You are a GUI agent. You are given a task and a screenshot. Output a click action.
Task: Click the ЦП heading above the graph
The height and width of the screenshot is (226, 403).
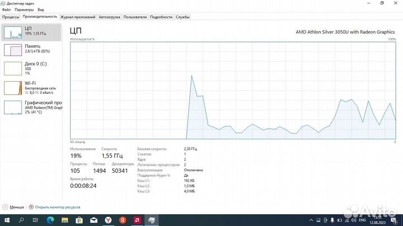pyautogui.click(x=76, y=31)
